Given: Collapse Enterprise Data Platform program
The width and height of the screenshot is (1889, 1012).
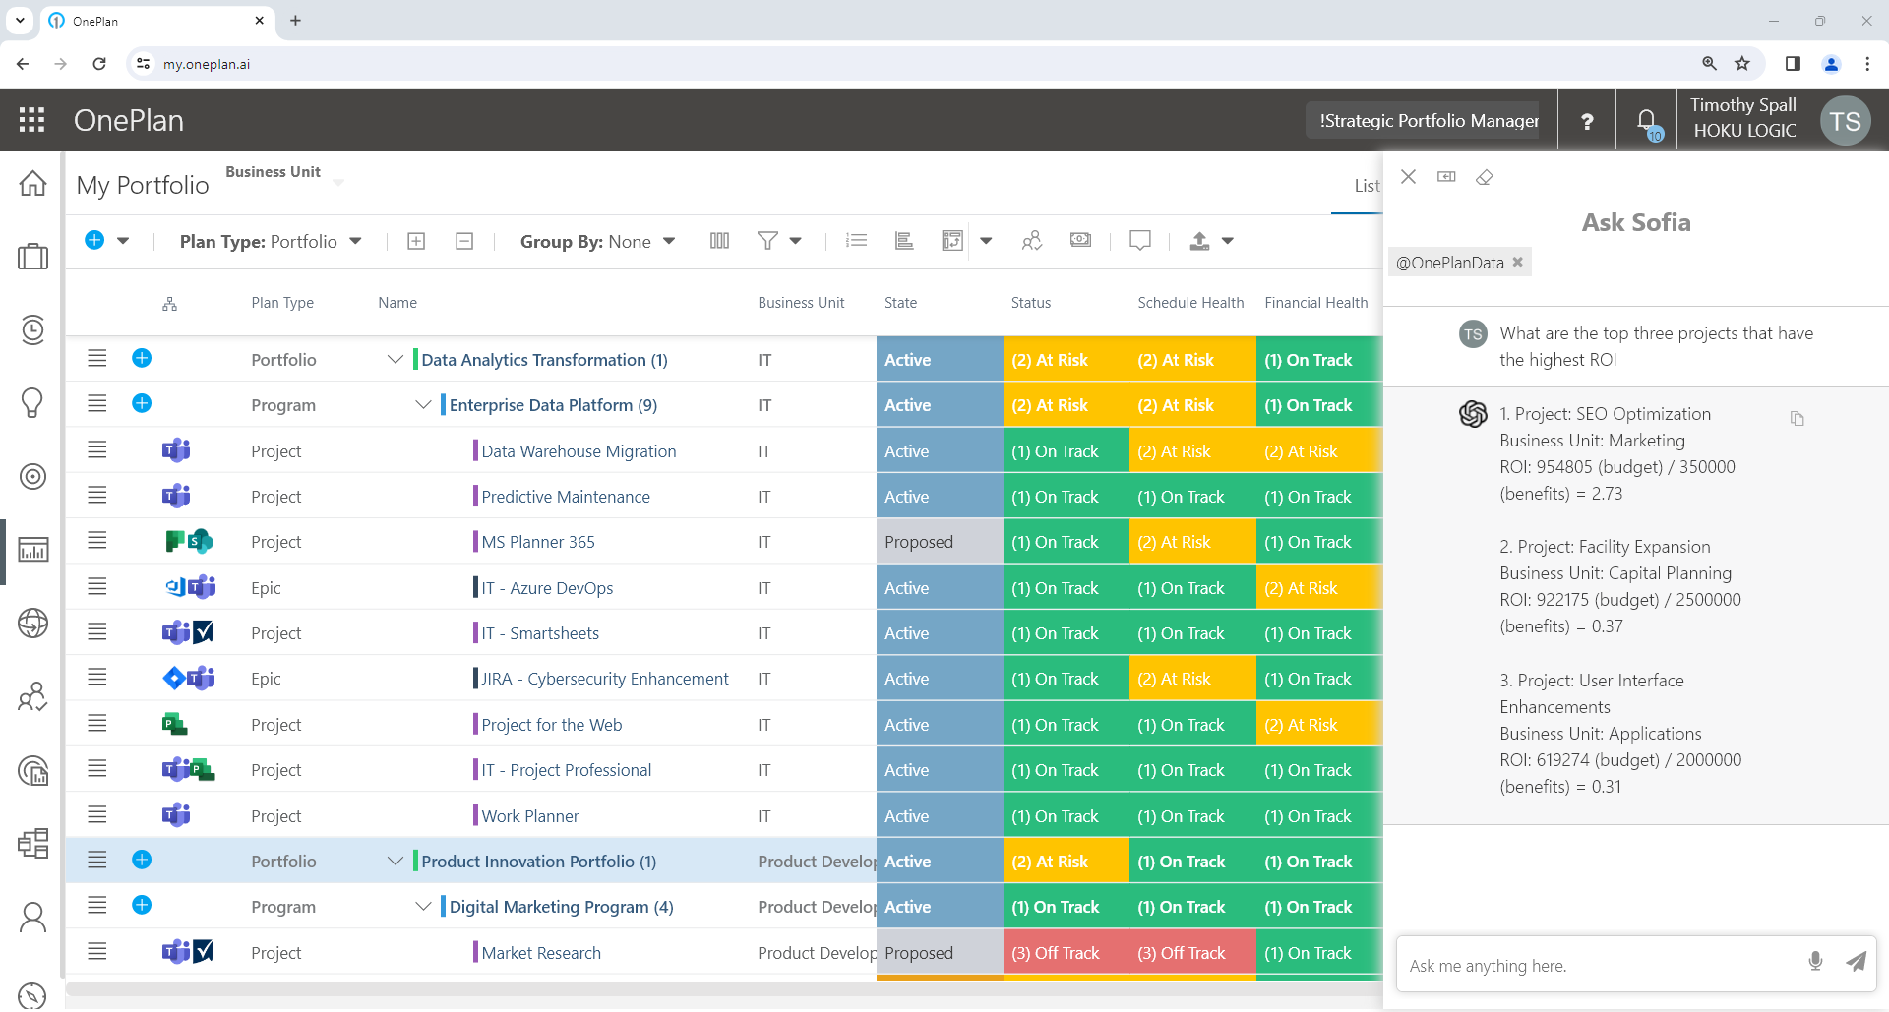Looking at the screenshot, I should tap(423, 405).
